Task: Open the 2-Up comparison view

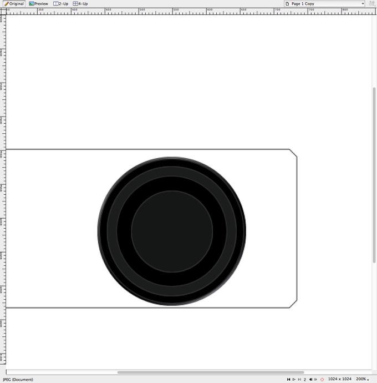Action: tap(61, 4)
